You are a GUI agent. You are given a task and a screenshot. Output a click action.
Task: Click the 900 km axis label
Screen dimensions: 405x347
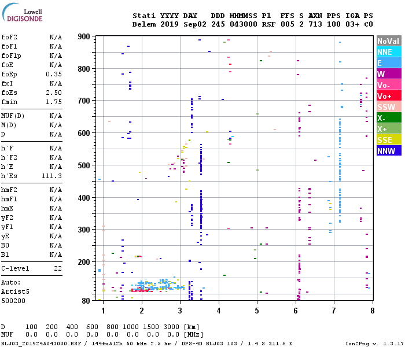pos(84,36)
